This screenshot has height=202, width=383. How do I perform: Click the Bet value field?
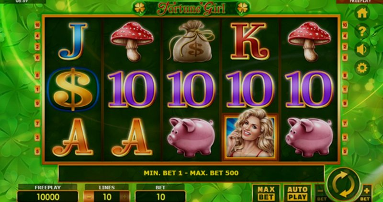coord(160,197)
